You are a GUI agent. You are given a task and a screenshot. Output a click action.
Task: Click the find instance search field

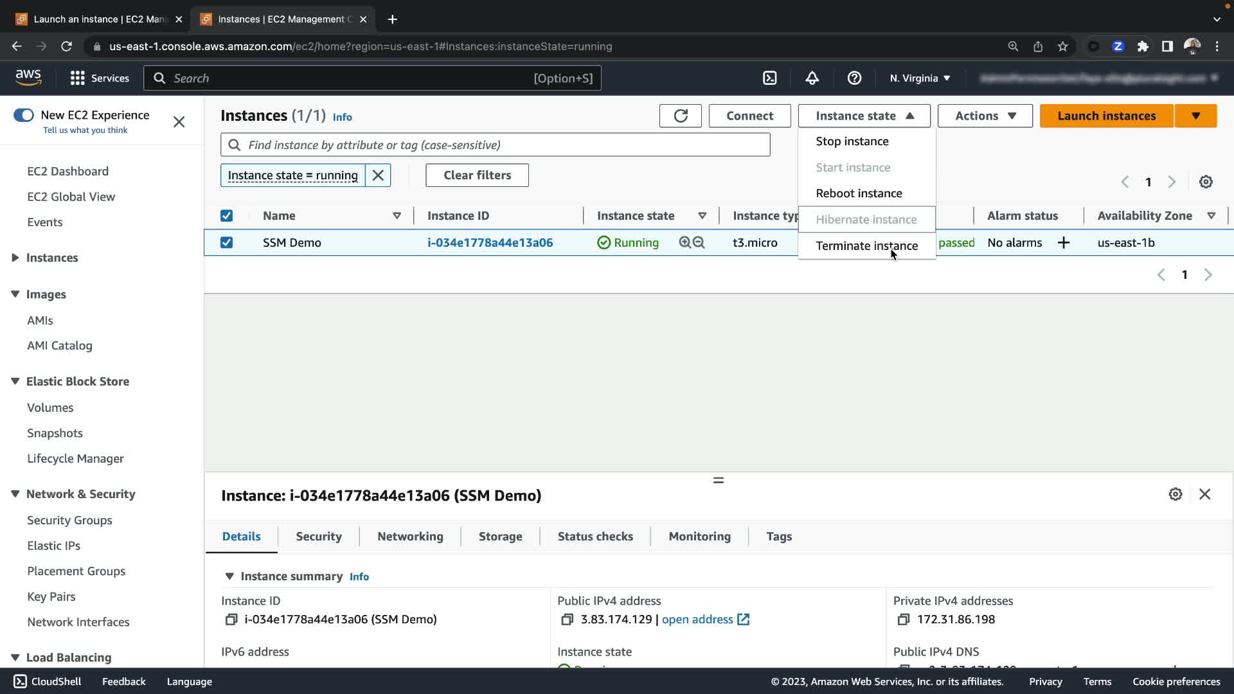(x=495, y=145)
